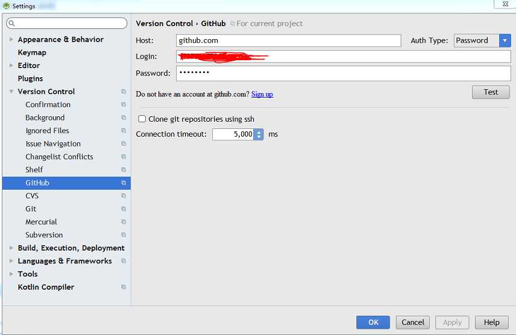The image size is (516, 335).
Task: Close the Settings dialog window
Action: tap(506, 4)
